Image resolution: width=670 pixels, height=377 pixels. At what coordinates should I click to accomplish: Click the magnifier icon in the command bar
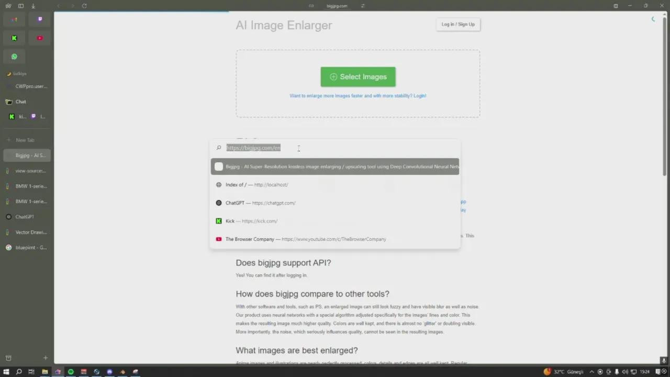click(219, 148)
